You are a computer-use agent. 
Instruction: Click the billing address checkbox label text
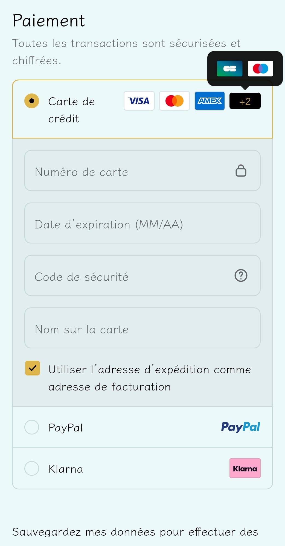pyautogui.click(x=149, y=378)
